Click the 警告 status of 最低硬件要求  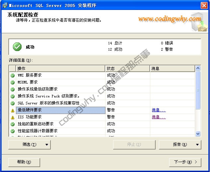[x=111, y=110]
